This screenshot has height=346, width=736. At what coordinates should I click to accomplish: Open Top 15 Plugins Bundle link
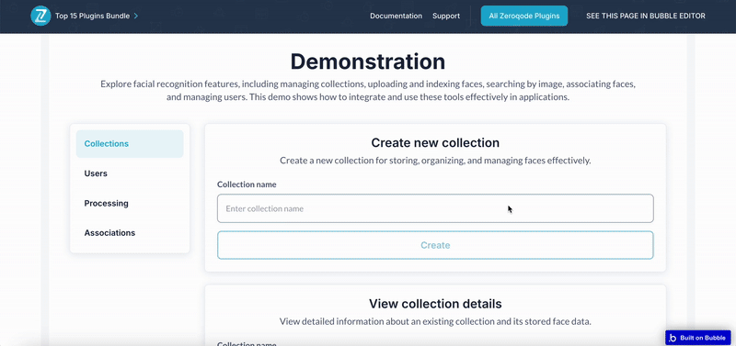tap(92, 16)
